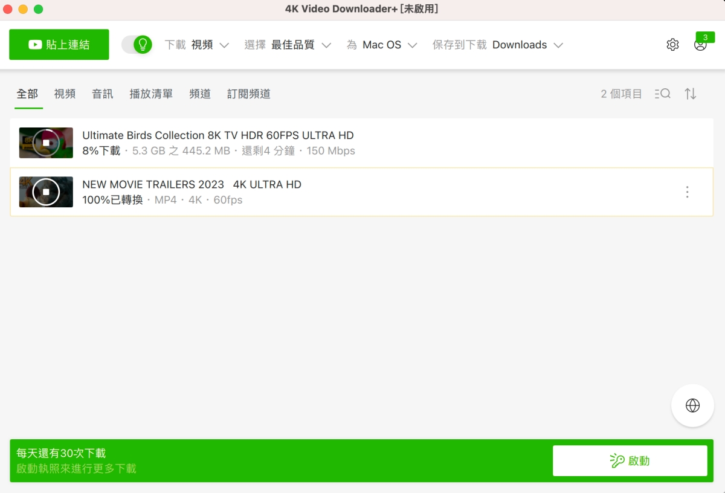This screenshot has width=725, height=493.
Task: Stop the Ultimate Birds Collection download
Action: [x=46, y=143]
